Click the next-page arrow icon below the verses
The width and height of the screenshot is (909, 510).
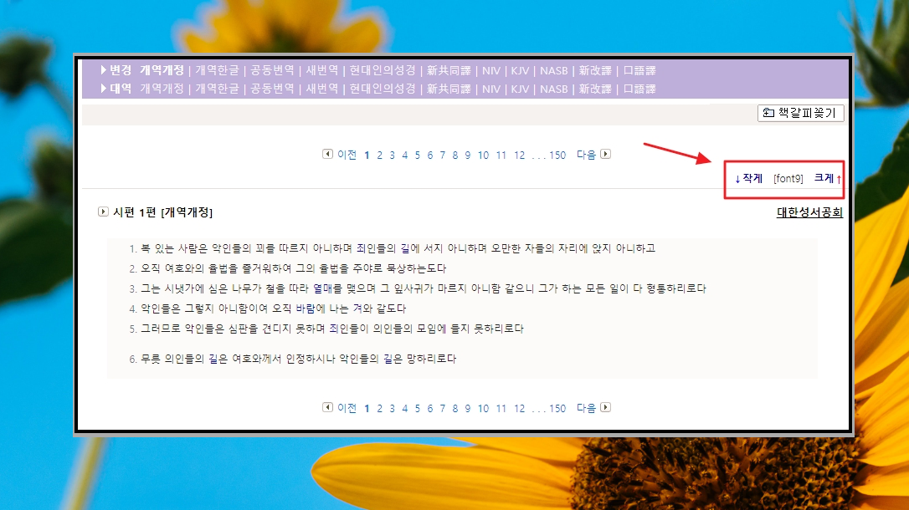click(x=605, y=407)
